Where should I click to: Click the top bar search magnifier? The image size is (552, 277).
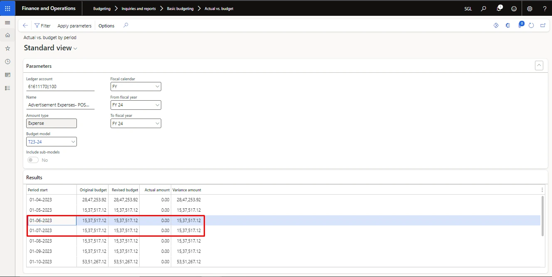tap(483, 8)
